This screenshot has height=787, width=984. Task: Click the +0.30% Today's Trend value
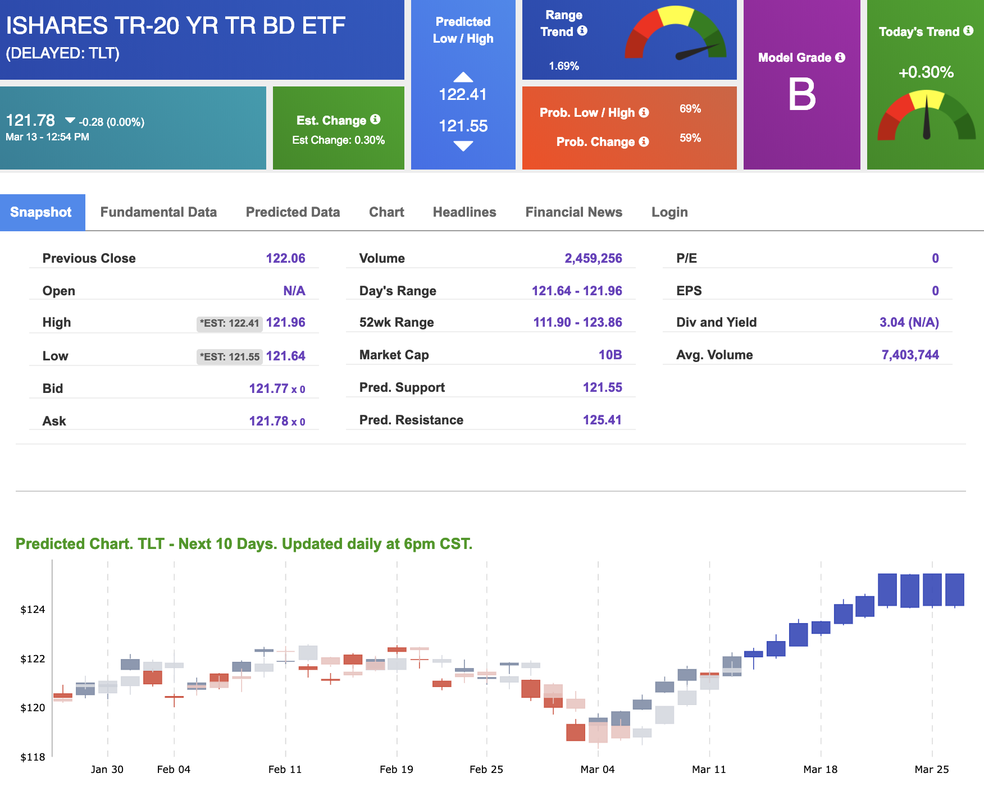point(926,72)
